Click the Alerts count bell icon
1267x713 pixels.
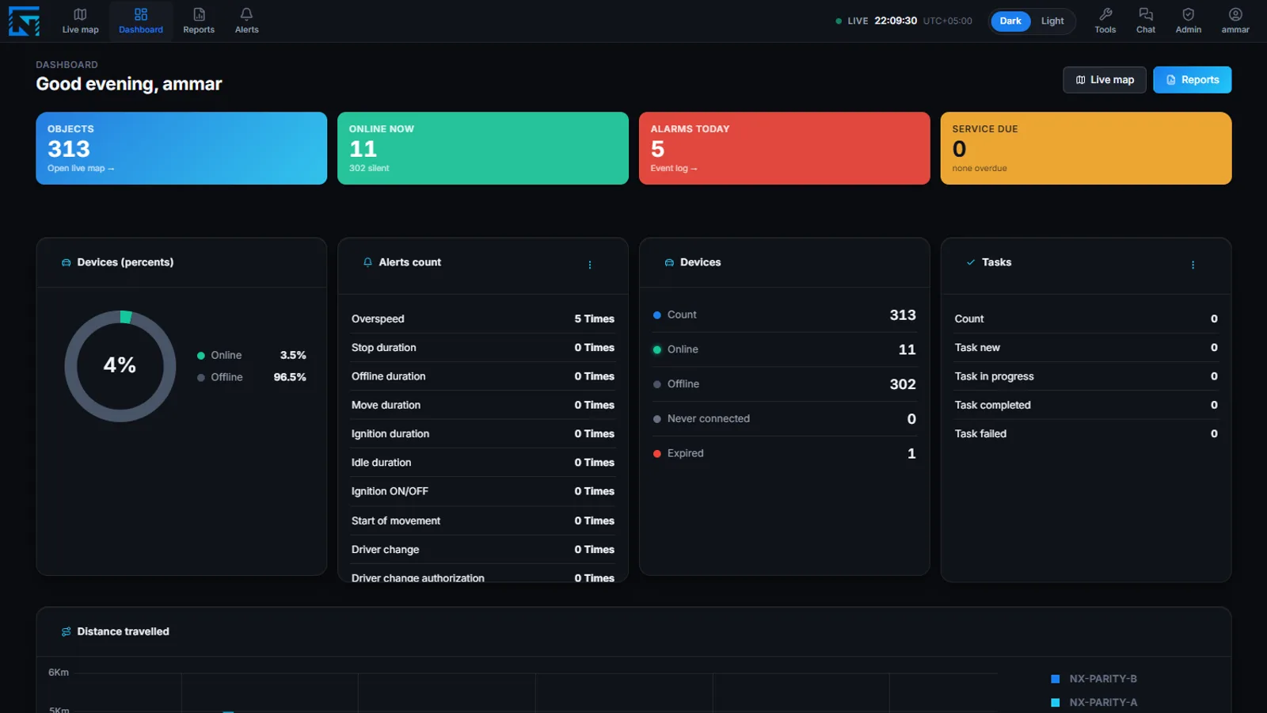click(367, 262)
